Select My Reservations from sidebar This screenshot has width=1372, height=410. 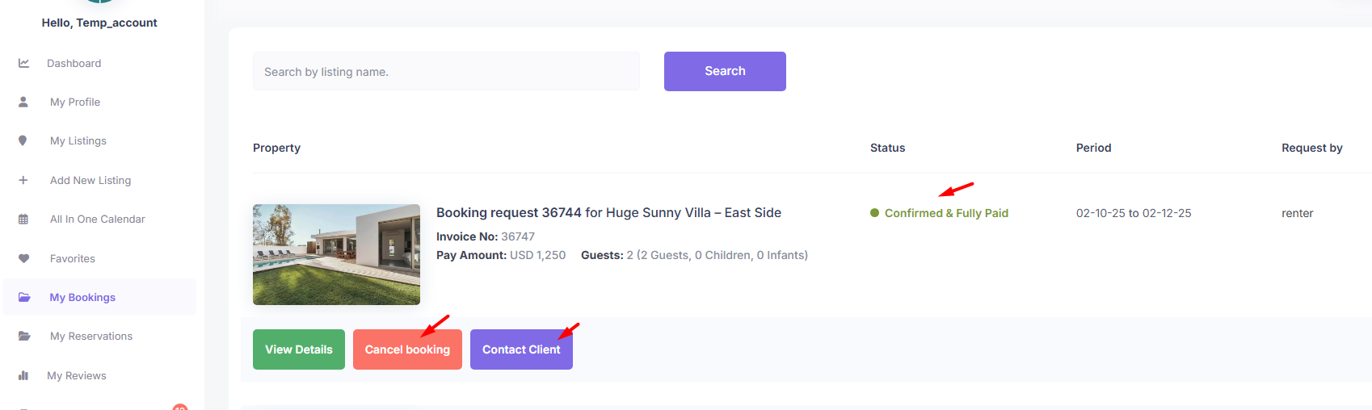pyautogui.click(x=91, y=336)
